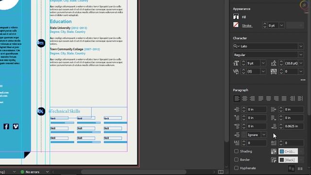Open the Ignore paragraph spacing dropdown
Screen dimensions: 311x175
pyautogui.click(x=264, y=135)
